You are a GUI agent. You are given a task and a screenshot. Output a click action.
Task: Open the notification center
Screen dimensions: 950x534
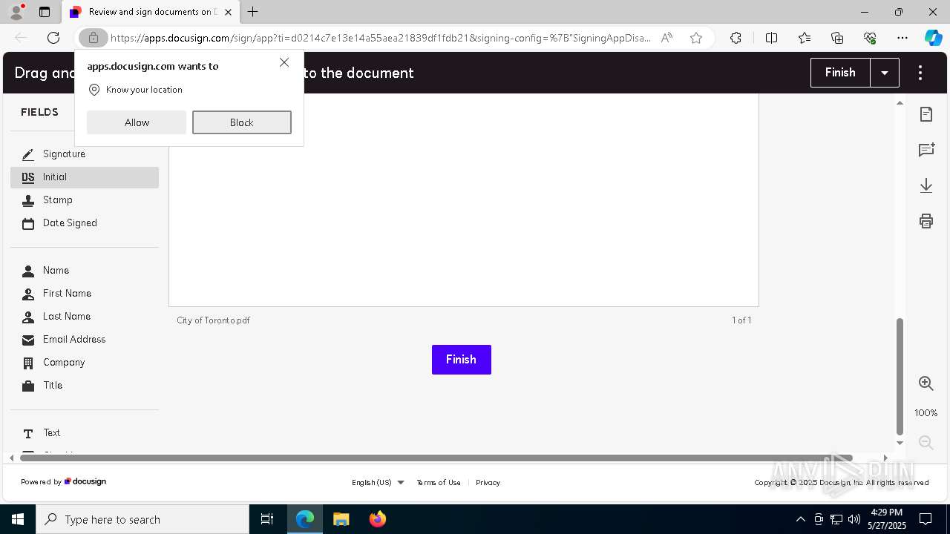pos(926,519)
